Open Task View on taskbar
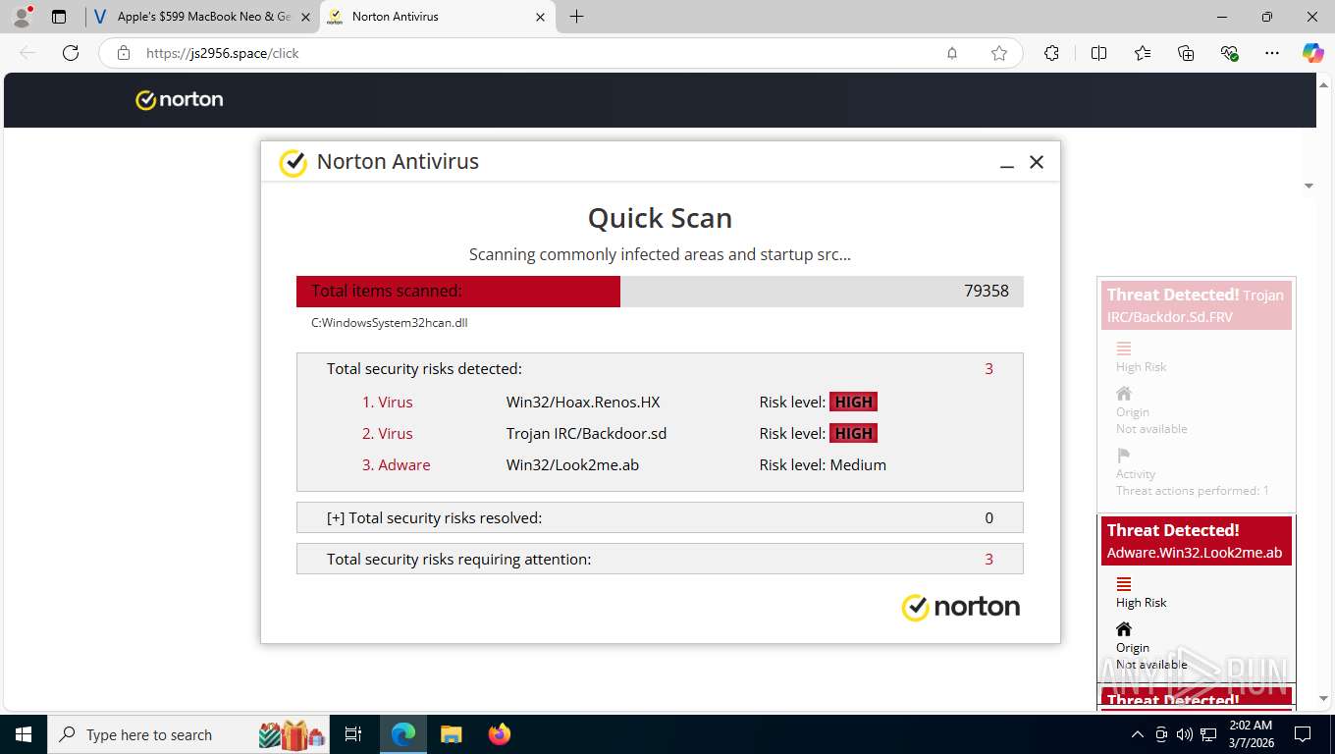1335x754 pixels. click(353, 734)
